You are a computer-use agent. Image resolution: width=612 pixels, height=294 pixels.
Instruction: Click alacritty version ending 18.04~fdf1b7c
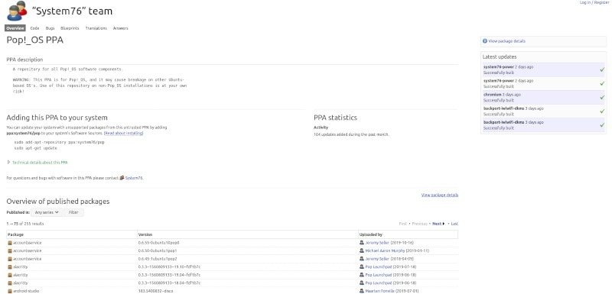[169, 283]
